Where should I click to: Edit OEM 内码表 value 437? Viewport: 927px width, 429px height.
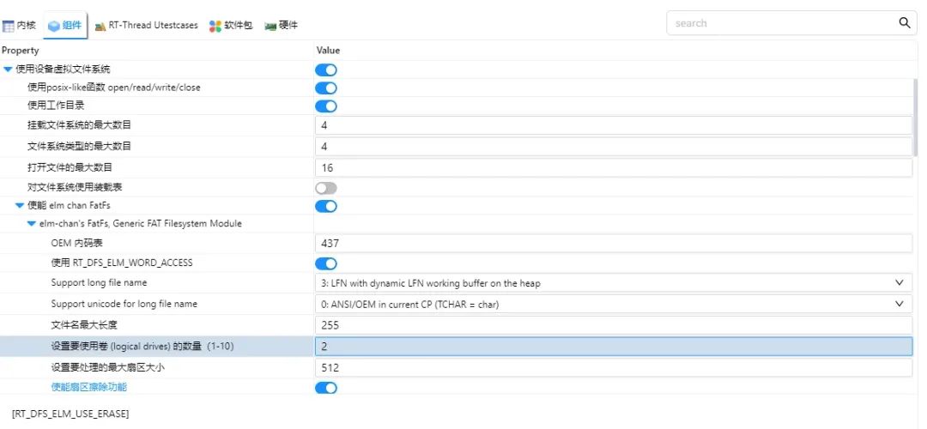(613, 244)
